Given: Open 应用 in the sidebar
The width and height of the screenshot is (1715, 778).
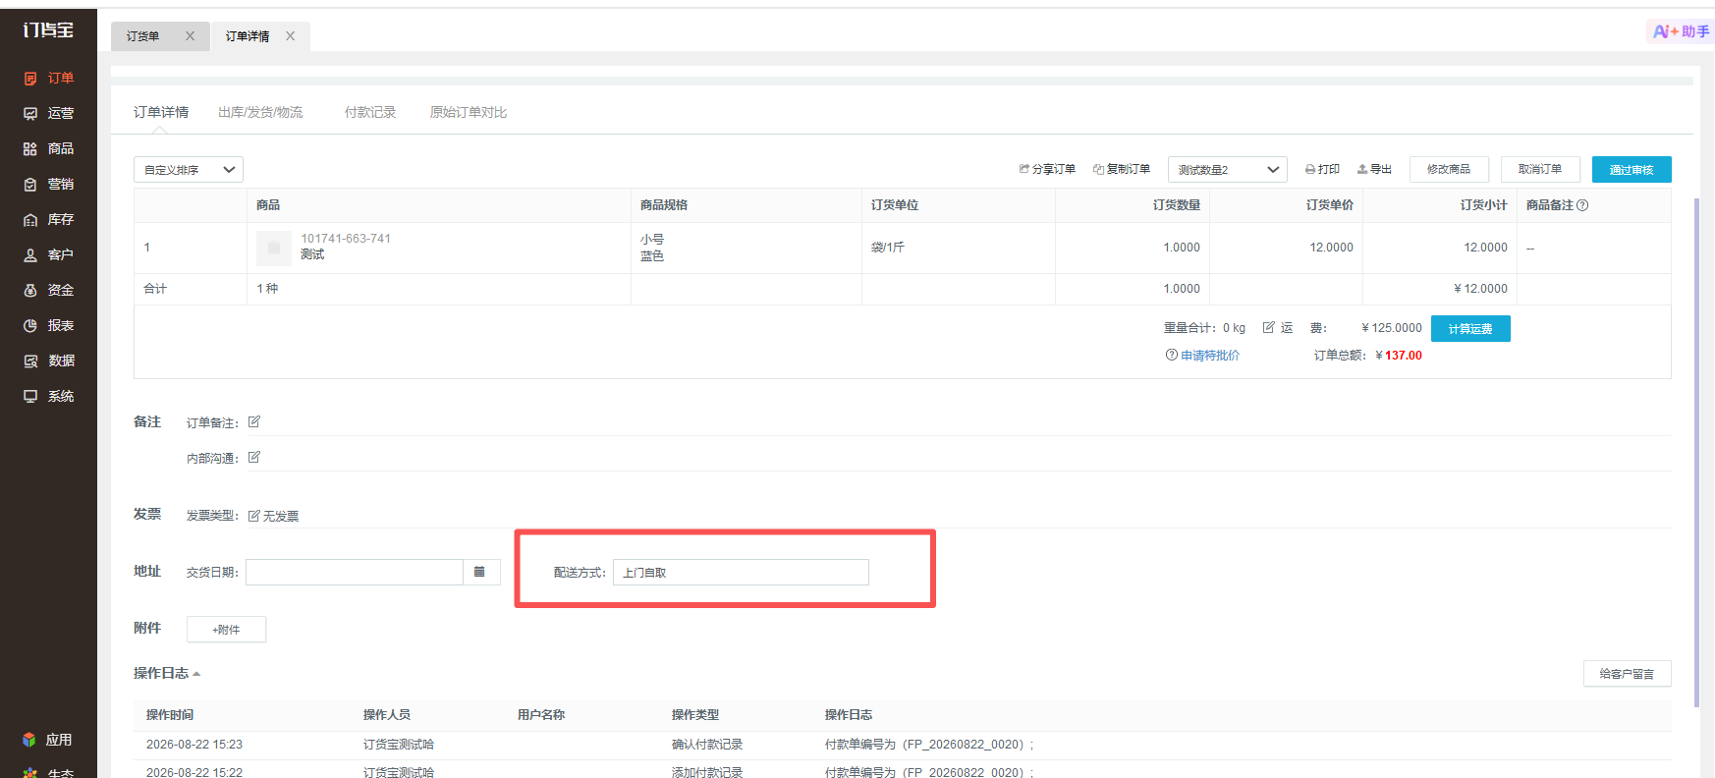Looking at the screenshot, I should [48, 740].
